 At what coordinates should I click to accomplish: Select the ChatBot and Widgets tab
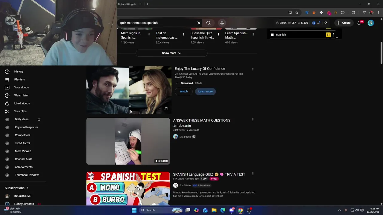point(127,4)
